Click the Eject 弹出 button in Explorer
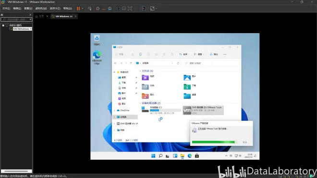The image size is (317, 178). coord(214,54)
